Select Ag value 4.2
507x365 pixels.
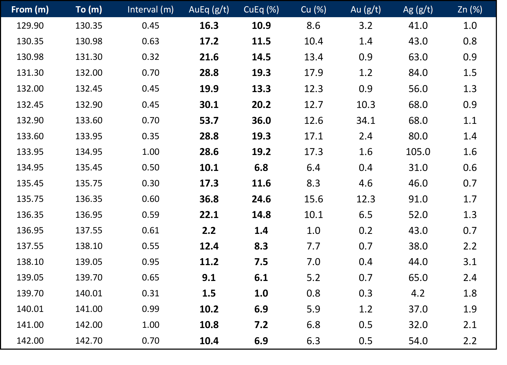pos(418,293)
